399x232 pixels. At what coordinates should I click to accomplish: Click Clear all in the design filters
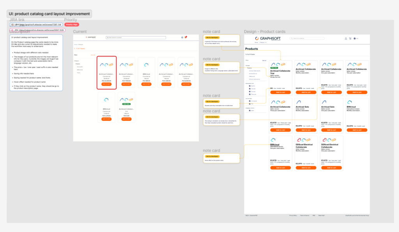click(264, 60)
